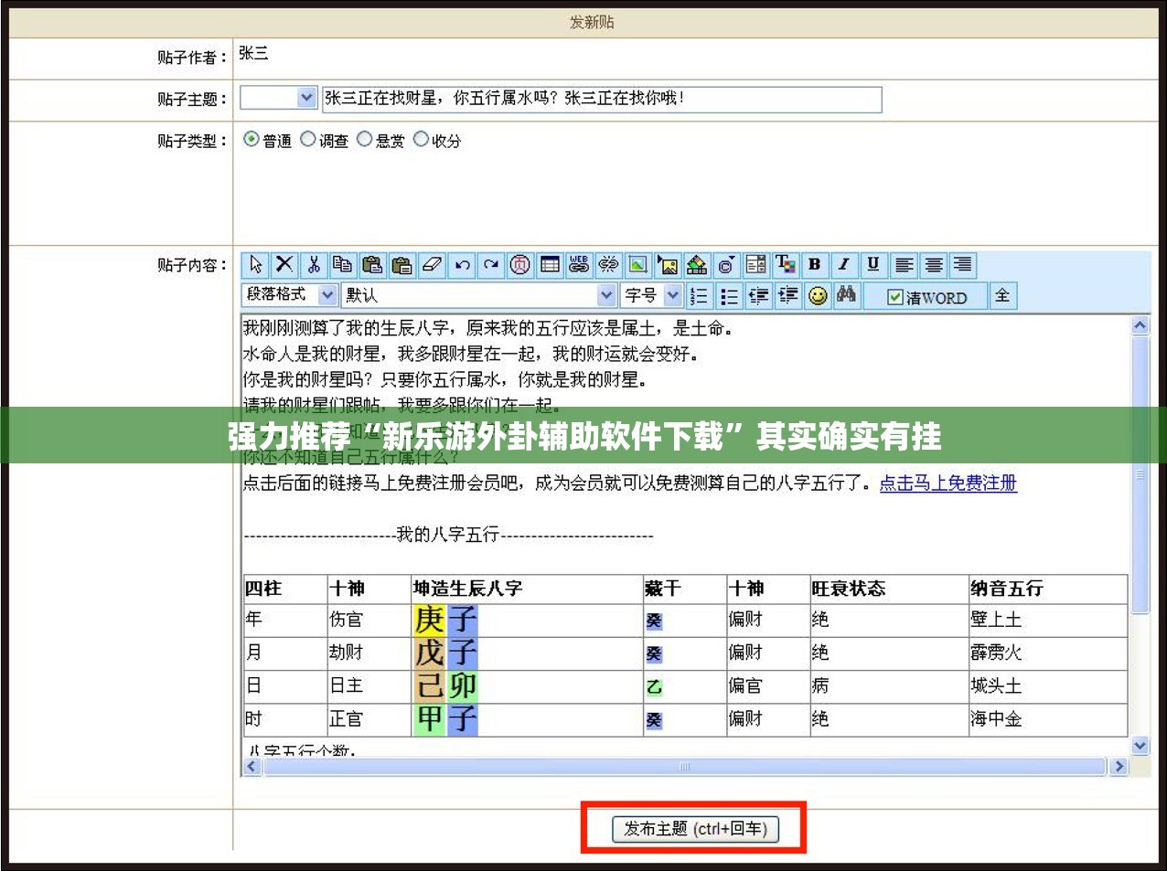The height and width of the screenshot is (871, 1167).
Task: Click the first editor line about 土命
Action: click(487, 327)
